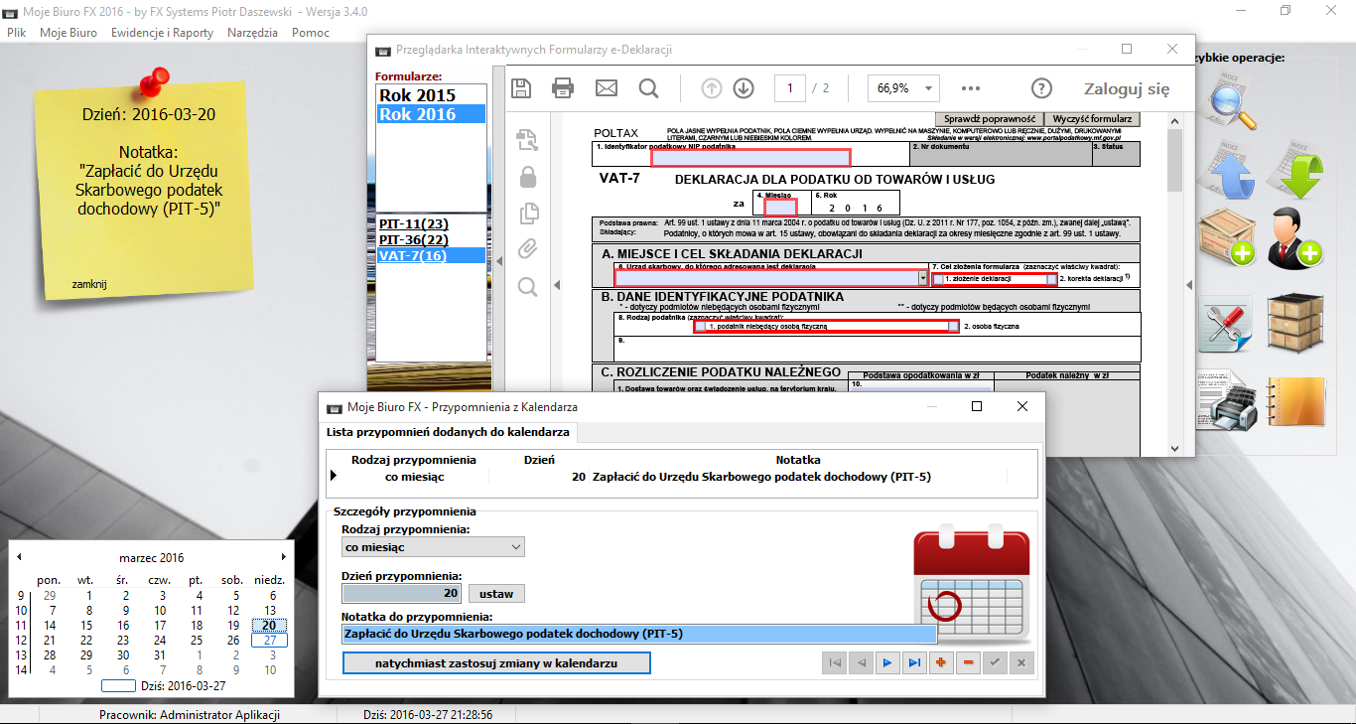The width and height of the screenshot is (1356, 724).
Task: Expand the Urząd skarbowy dropdown in the form
Action: pos(923,279)
